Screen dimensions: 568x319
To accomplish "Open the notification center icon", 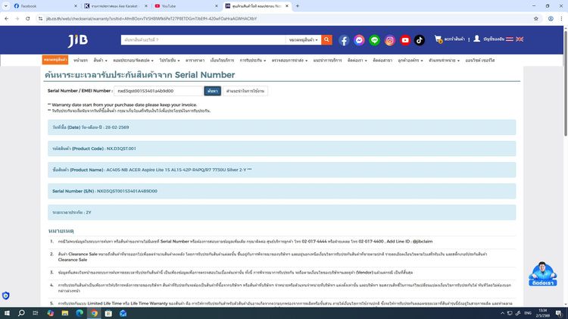I will click(x=559, y=313).
